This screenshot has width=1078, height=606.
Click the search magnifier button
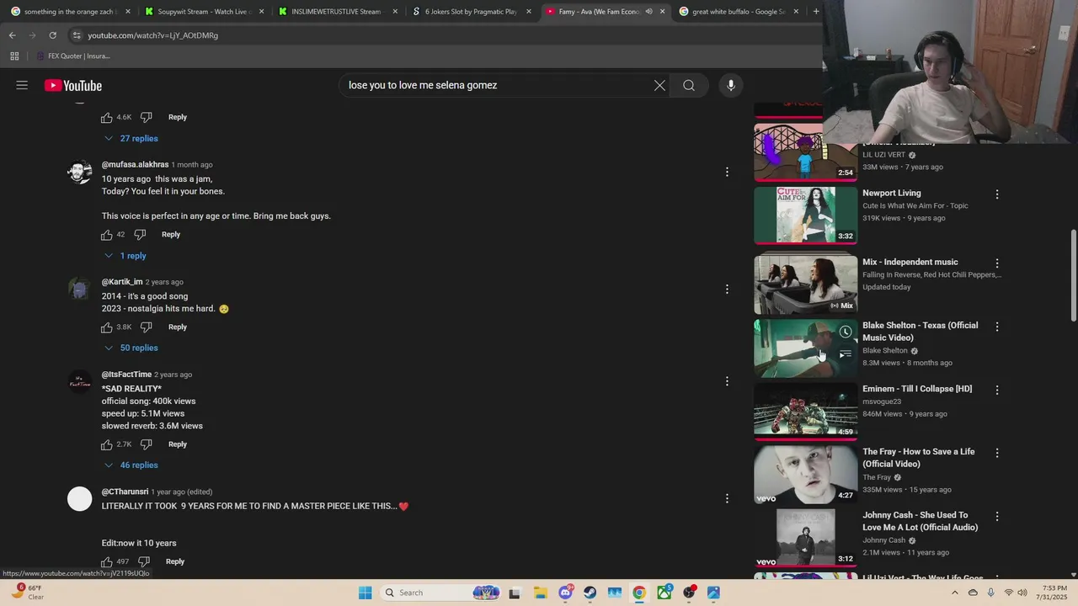pos(689,85)
